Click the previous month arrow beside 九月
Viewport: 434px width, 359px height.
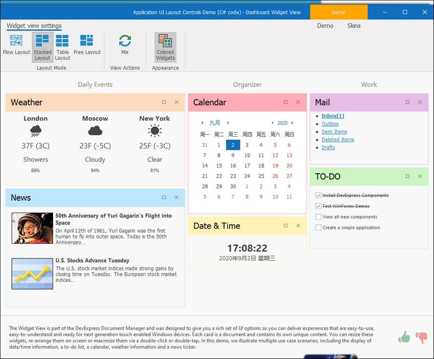(x=202, y=123)
